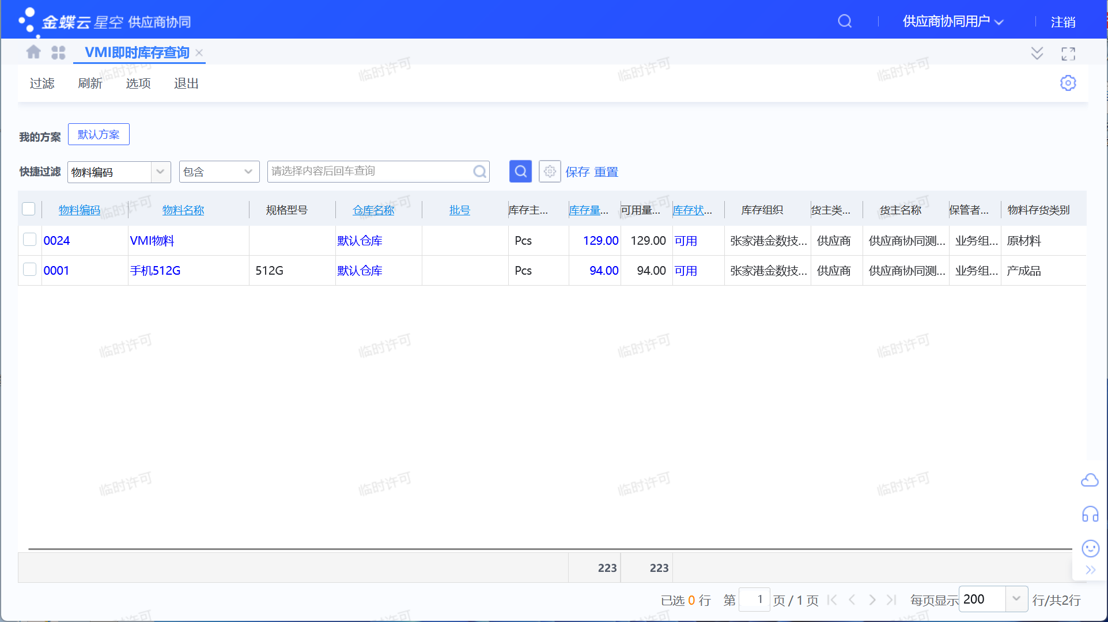The width and height of the screenshot is (1108, 622).
Task: Open the global search magnifier in header
Action: (x=845, y=21)
